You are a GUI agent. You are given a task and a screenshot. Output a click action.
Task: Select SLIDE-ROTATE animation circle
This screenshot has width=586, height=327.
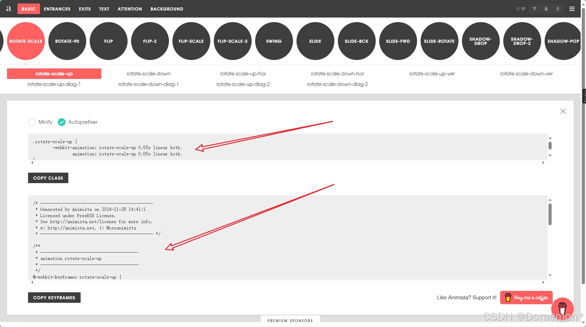440,41
